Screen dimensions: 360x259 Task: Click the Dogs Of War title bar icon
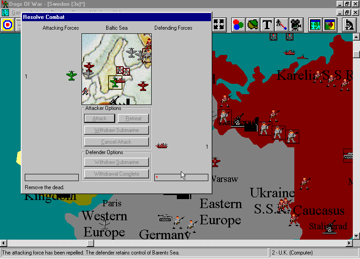(x=4, y=4)
